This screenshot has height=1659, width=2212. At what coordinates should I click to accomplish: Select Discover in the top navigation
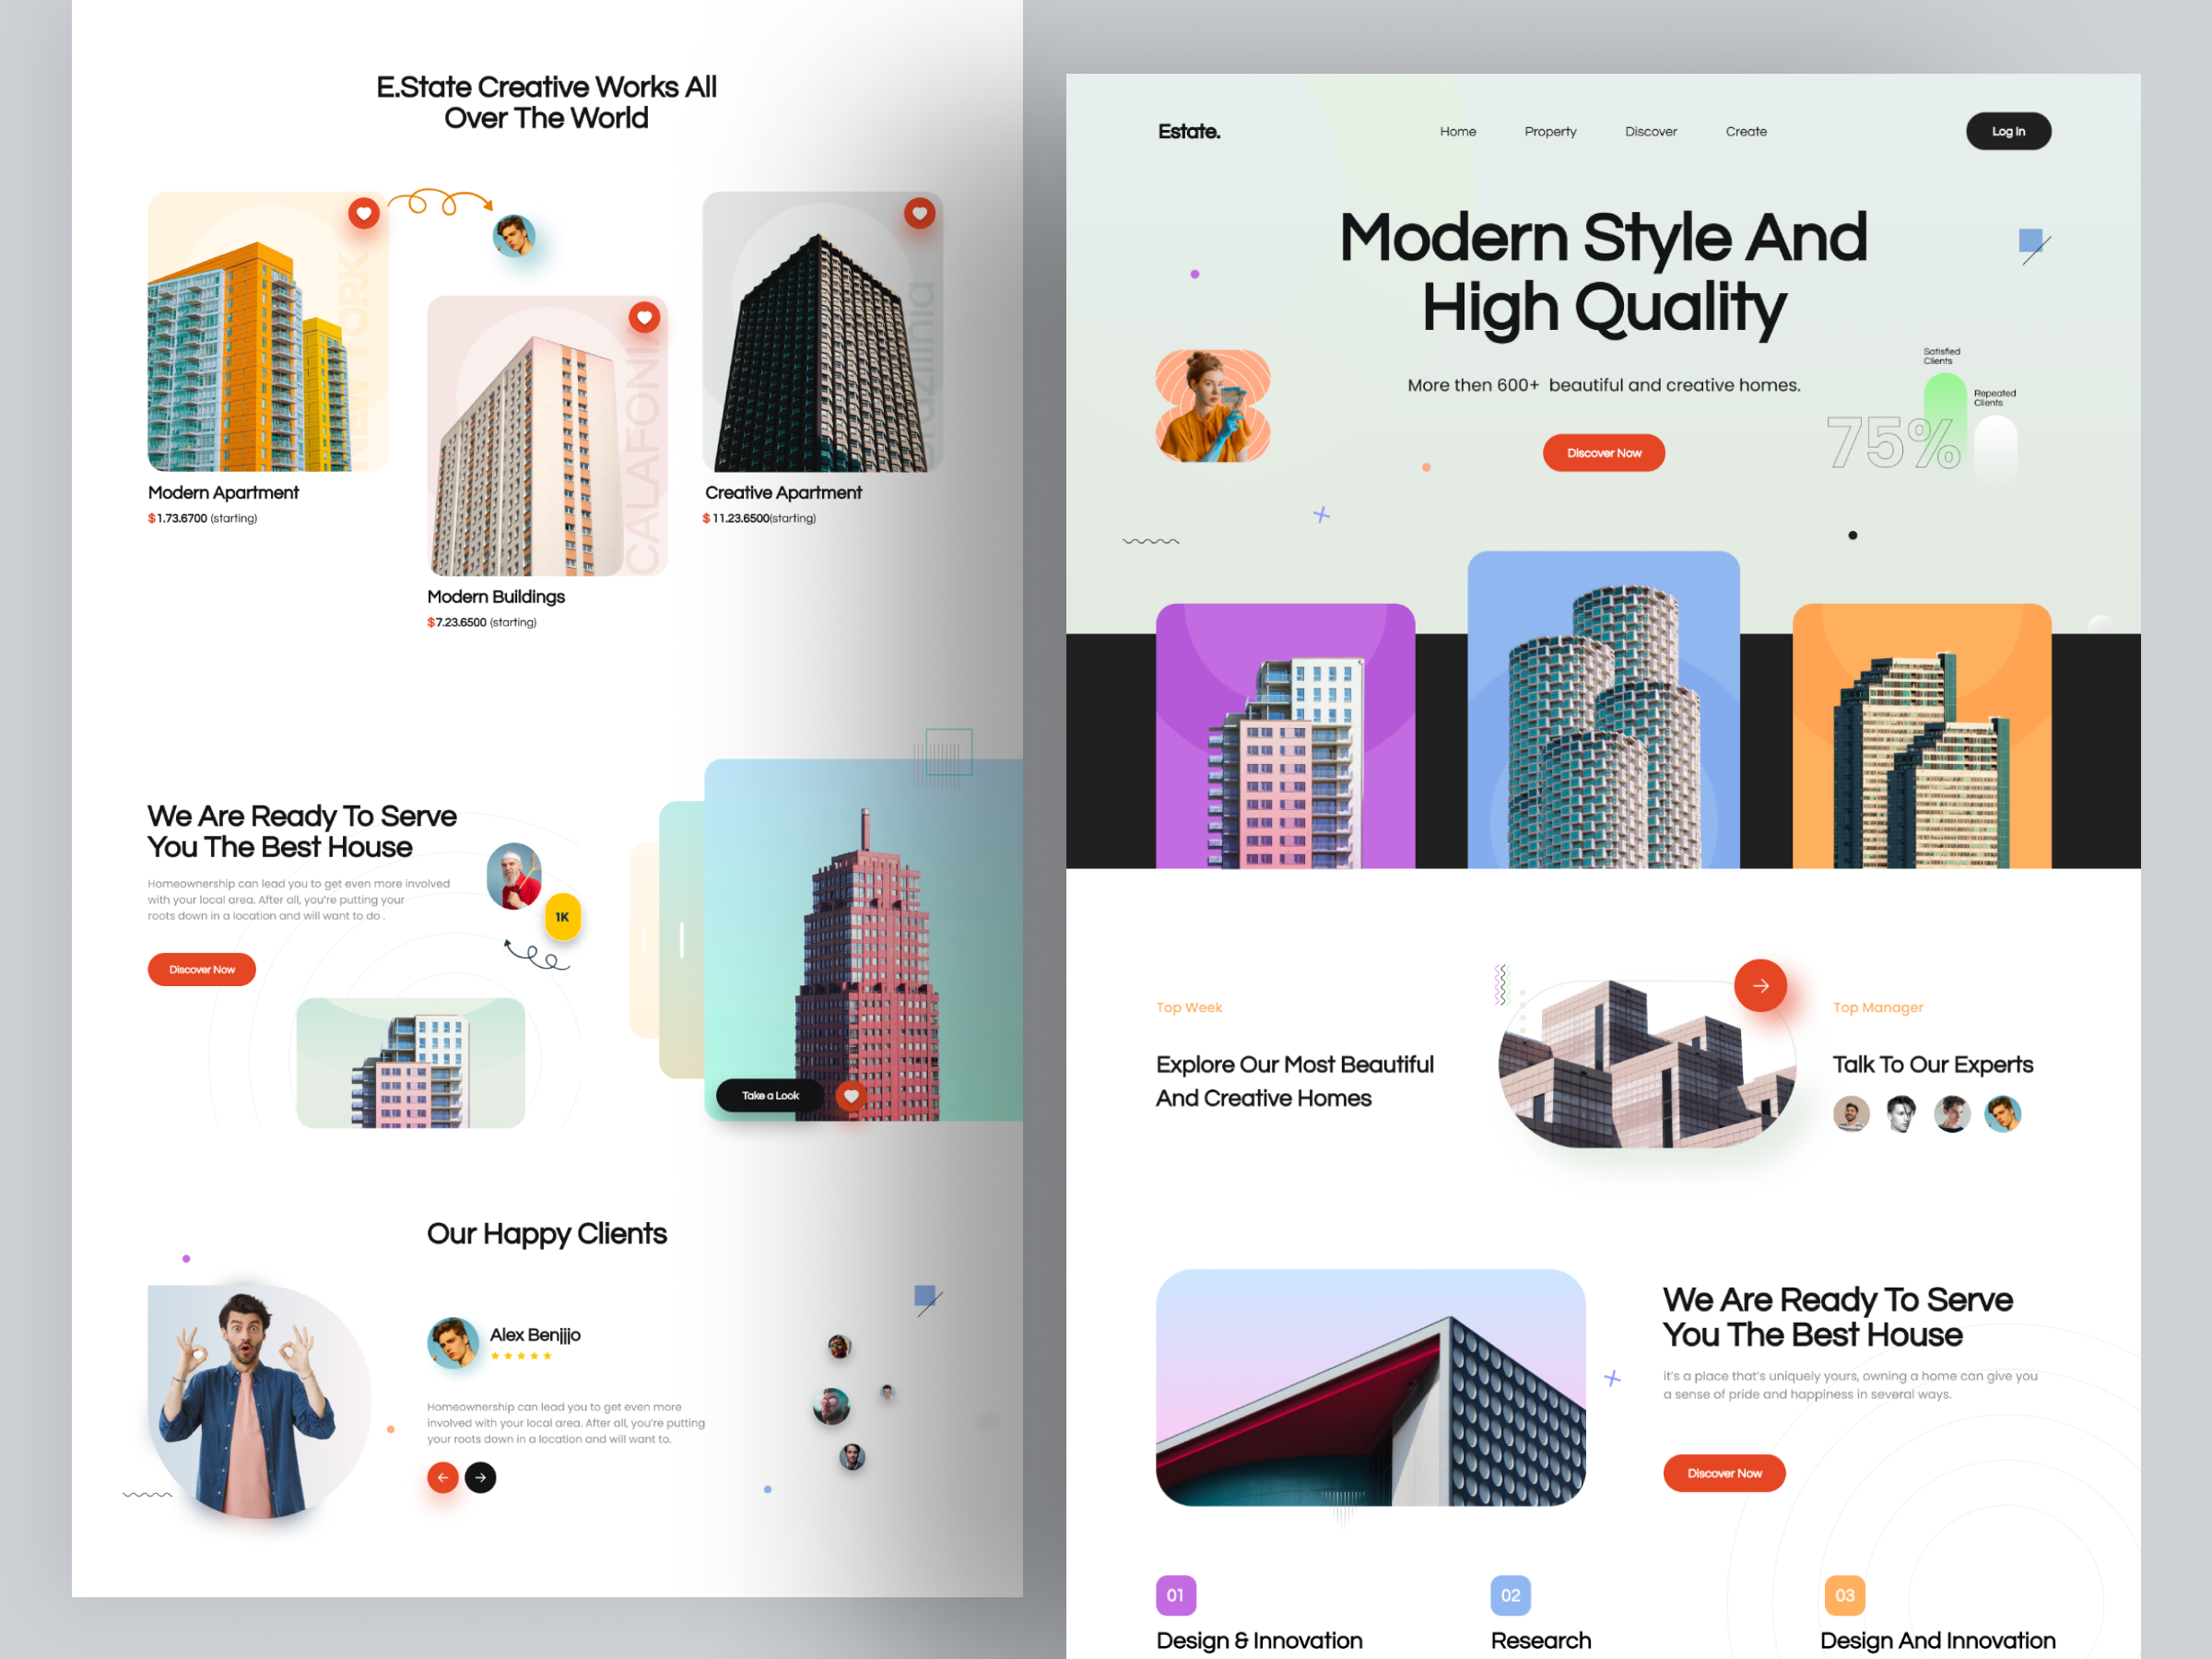[1650, 131]
